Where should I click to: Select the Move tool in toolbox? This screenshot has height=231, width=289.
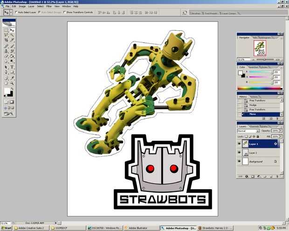pos(12,30)
